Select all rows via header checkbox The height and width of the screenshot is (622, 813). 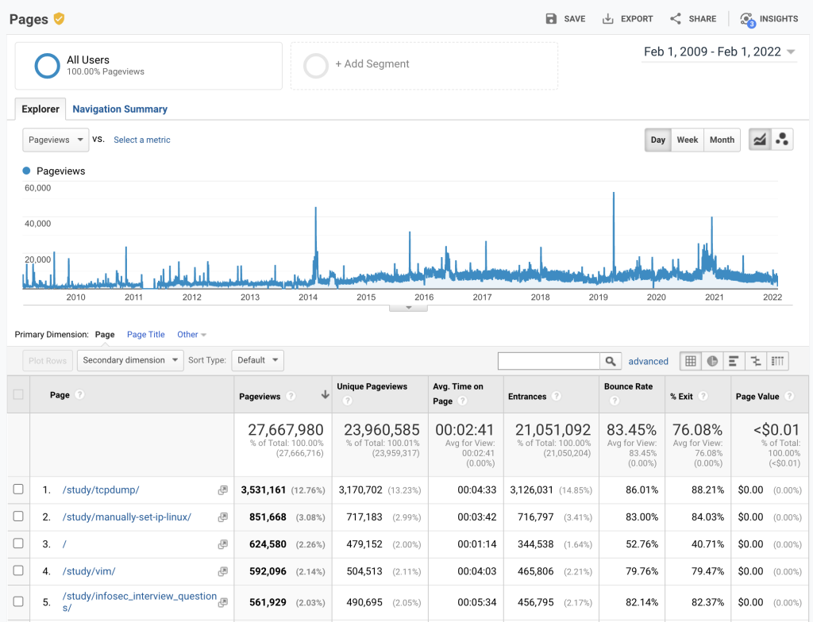[x=18, y=394]
